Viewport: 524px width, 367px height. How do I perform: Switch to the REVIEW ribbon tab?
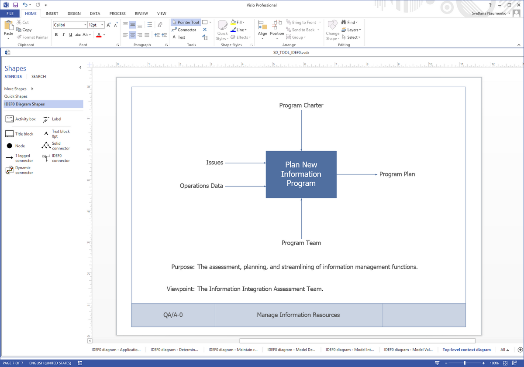[x=141, y=14]
